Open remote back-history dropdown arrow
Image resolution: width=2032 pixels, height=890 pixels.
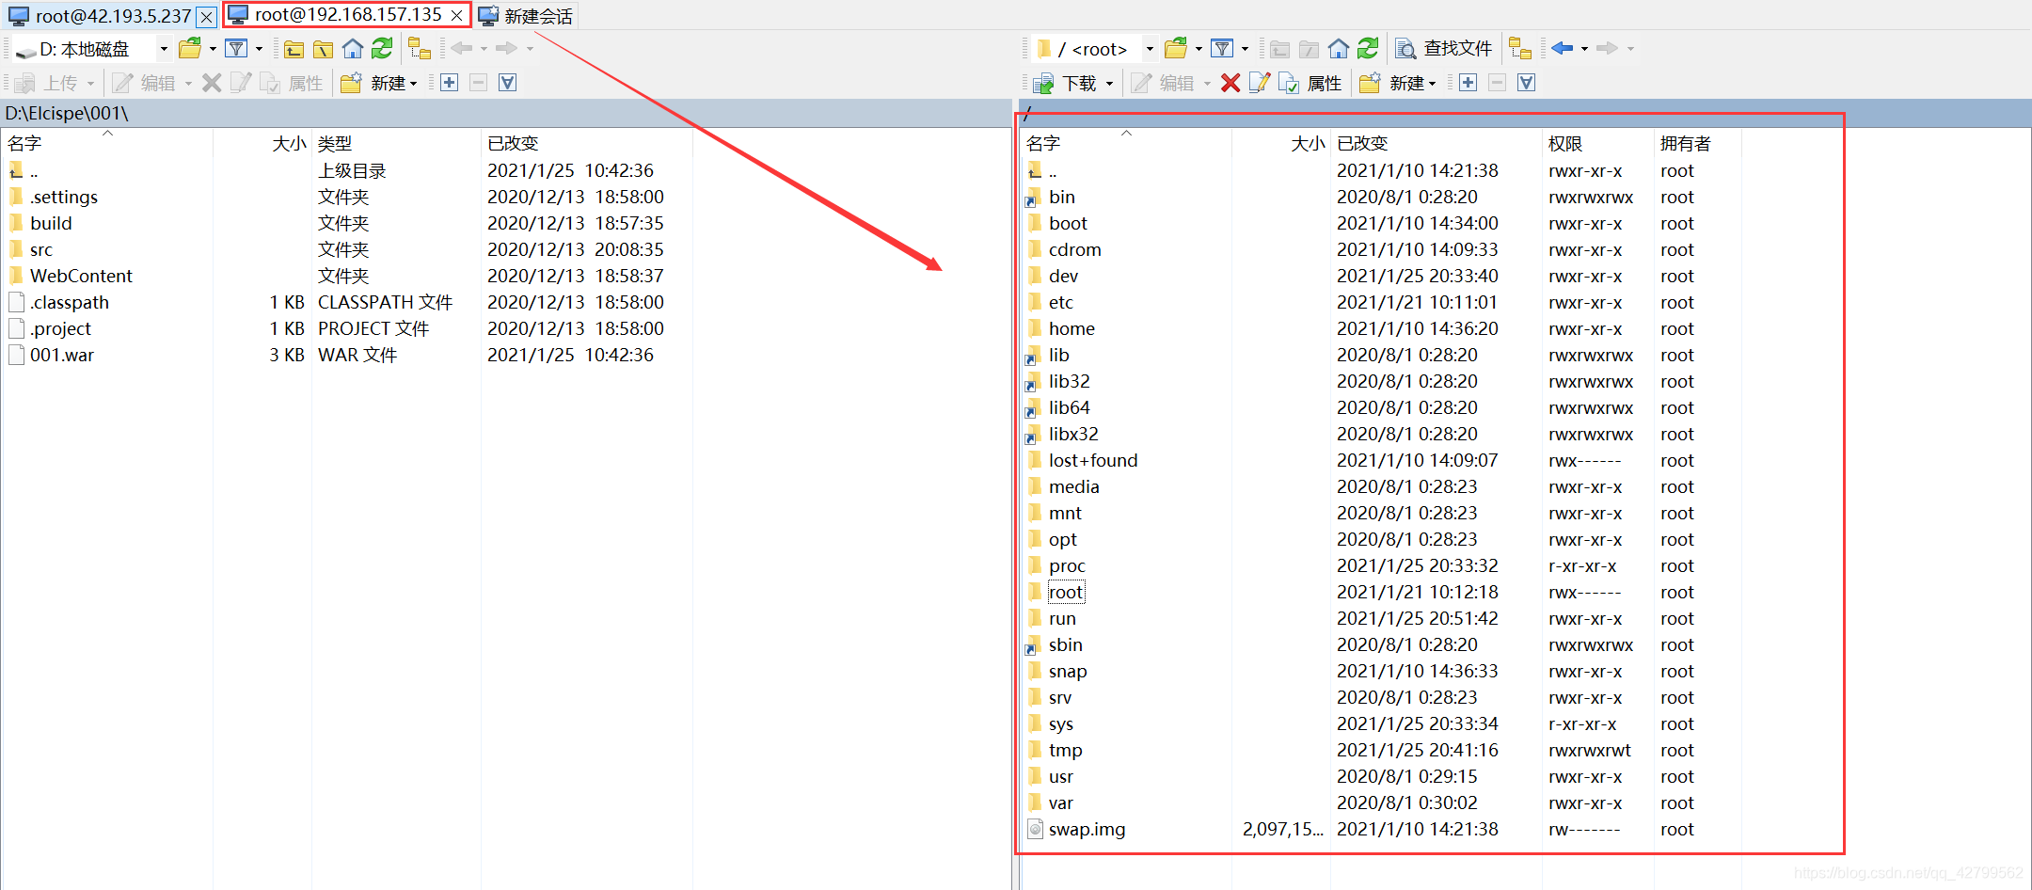click(x=1584, y=49)
